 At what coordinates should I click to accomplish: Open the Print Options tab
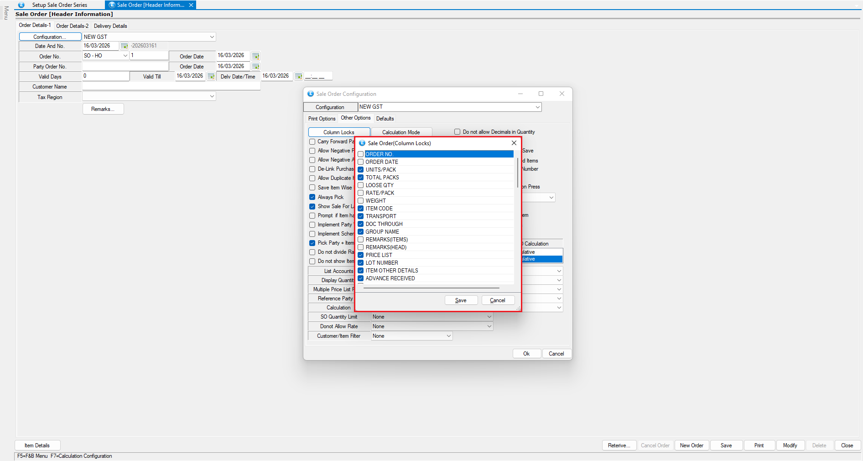click(322, 119)
